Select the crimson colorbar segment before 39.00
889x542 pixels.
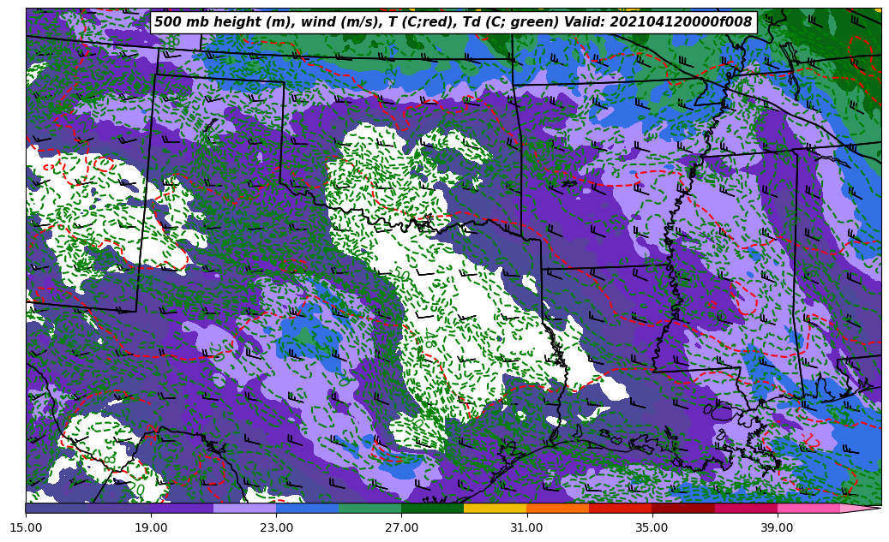745,509
